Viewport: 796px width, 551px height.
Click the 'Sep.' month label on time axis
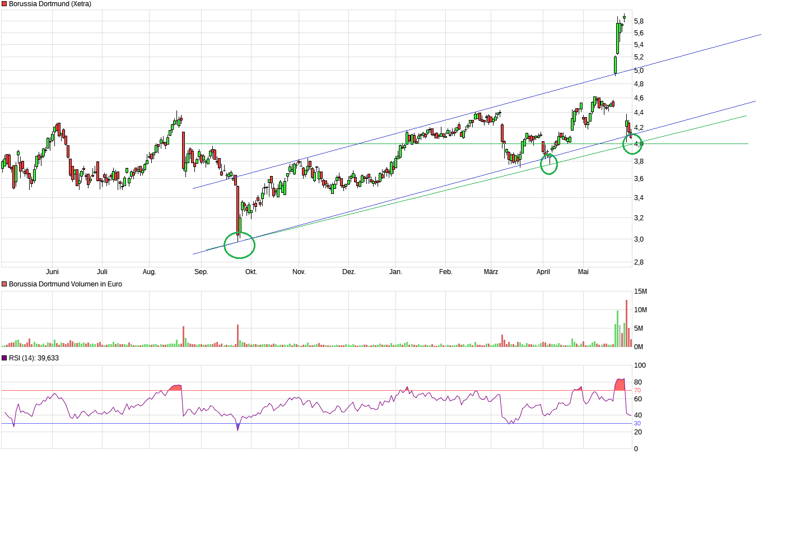[201, 272]
